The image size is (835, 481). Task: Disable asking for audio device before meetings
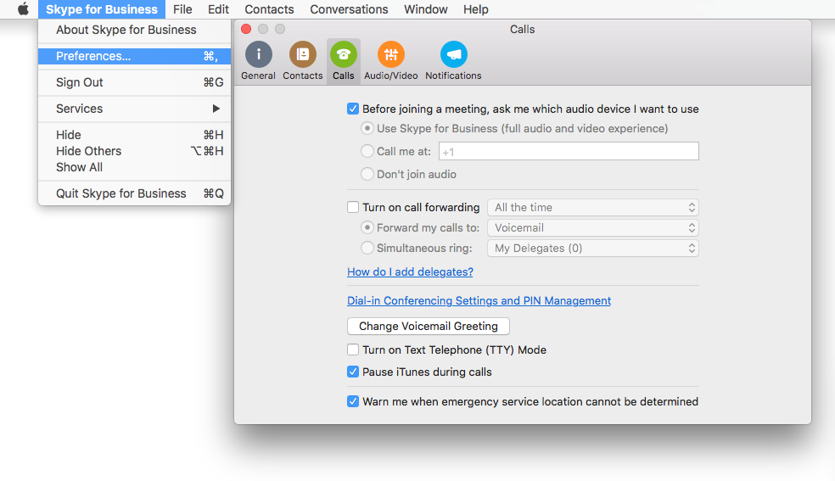click(353, 109)
